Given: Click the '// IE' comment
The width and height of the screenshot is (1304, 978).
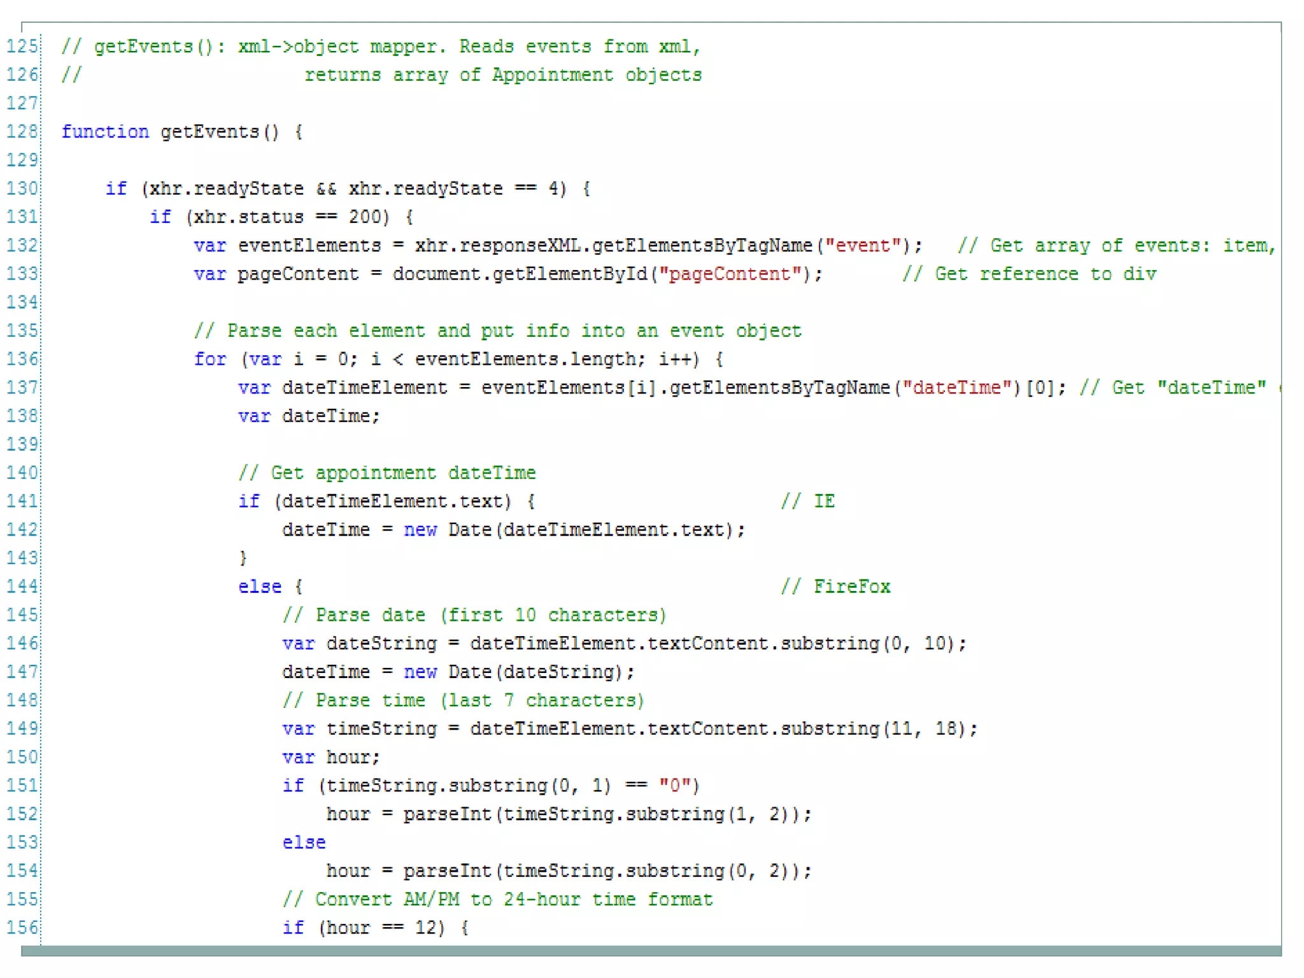Looking at the screenshot, I should pos(808,502).
